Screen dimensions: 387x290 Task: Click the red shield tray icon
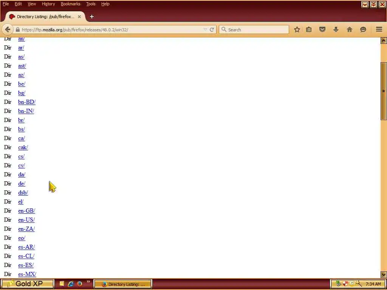(x=345, y=284)
